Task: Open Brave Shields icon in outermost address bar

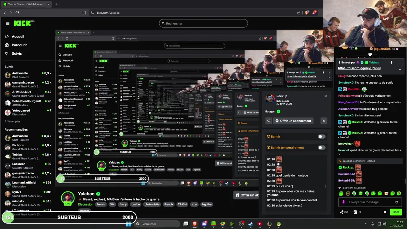Action: tap(307, 13)
